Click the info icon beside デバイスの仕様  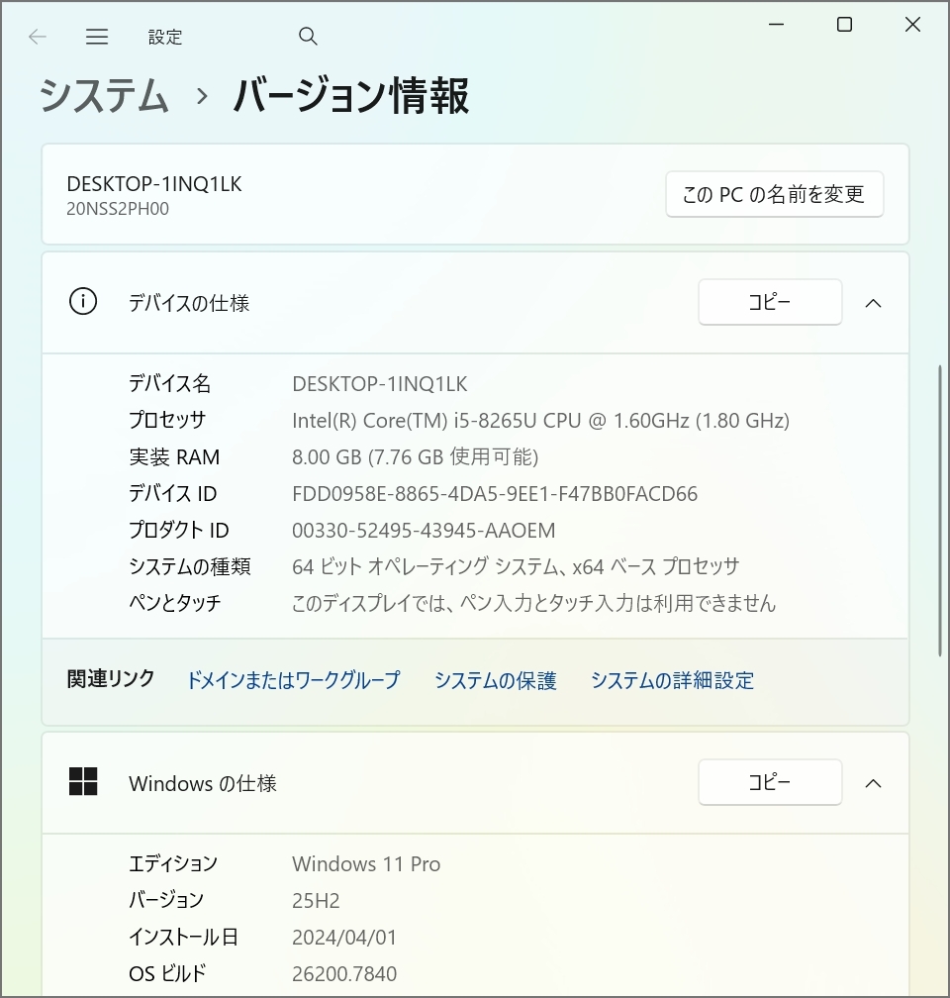pos(83,302)
